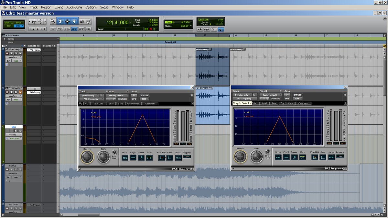
Task: Mute the MIX track
Action: tap(20, 131)
